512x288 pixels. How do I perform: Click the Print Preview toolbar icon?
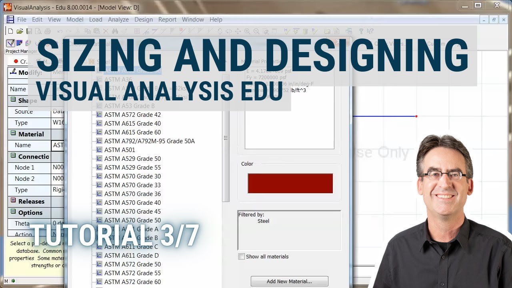pos(38,31)
